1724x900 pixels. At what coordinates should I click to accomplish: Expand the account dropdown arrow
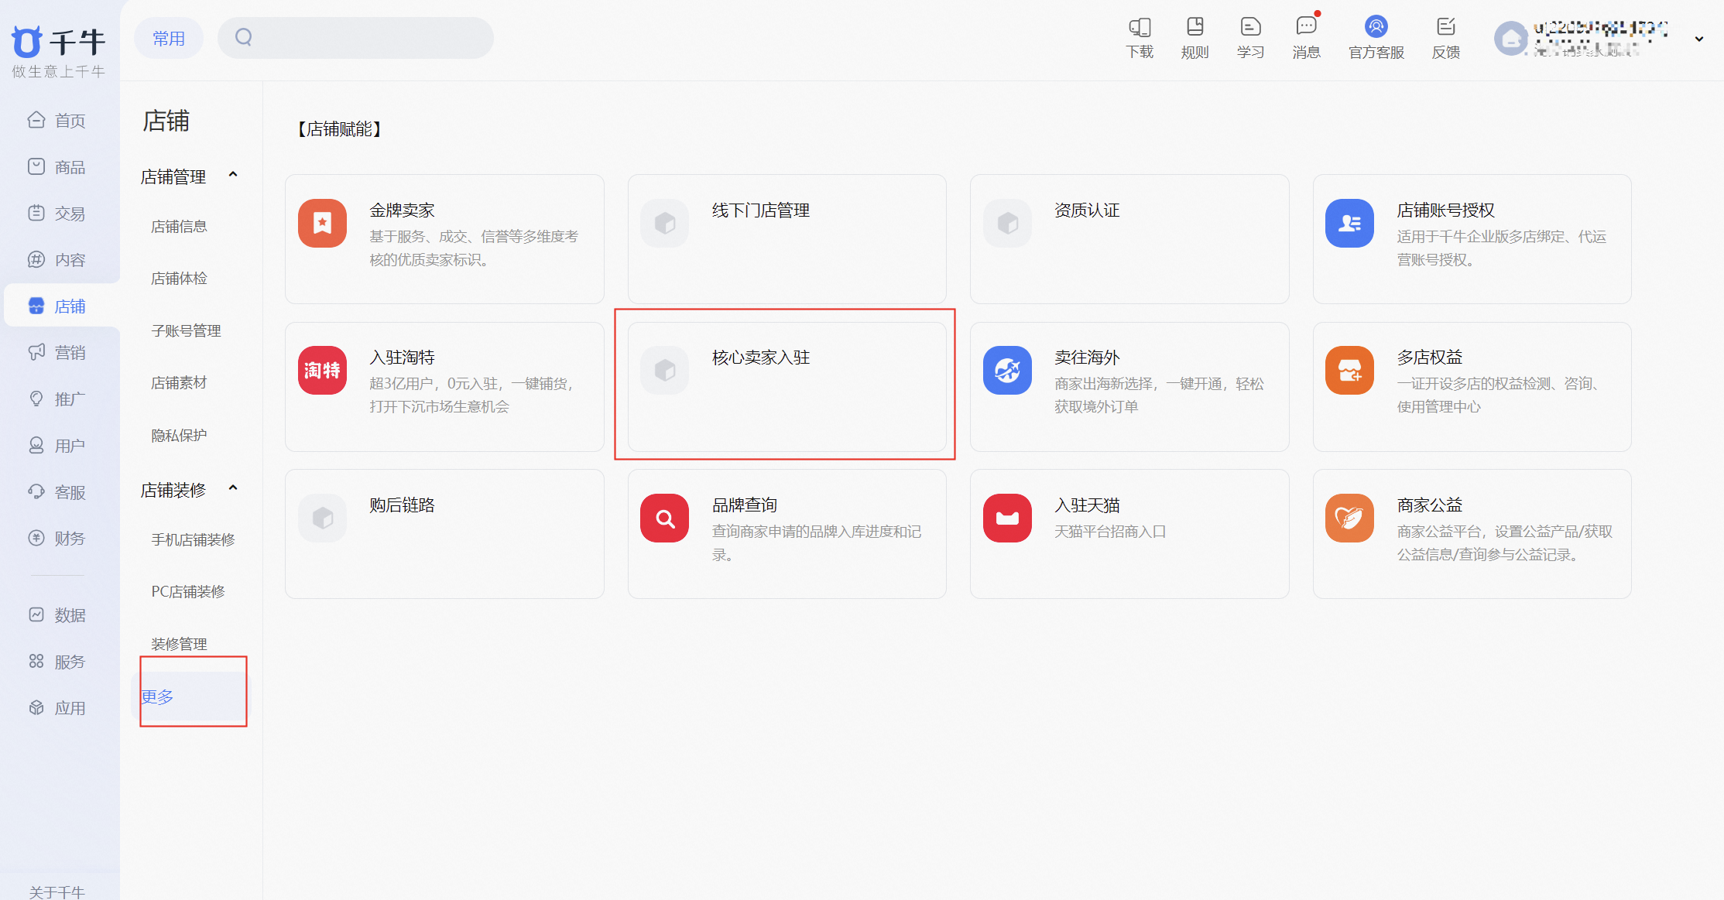pyautogui.click(x=1699, y=39)
